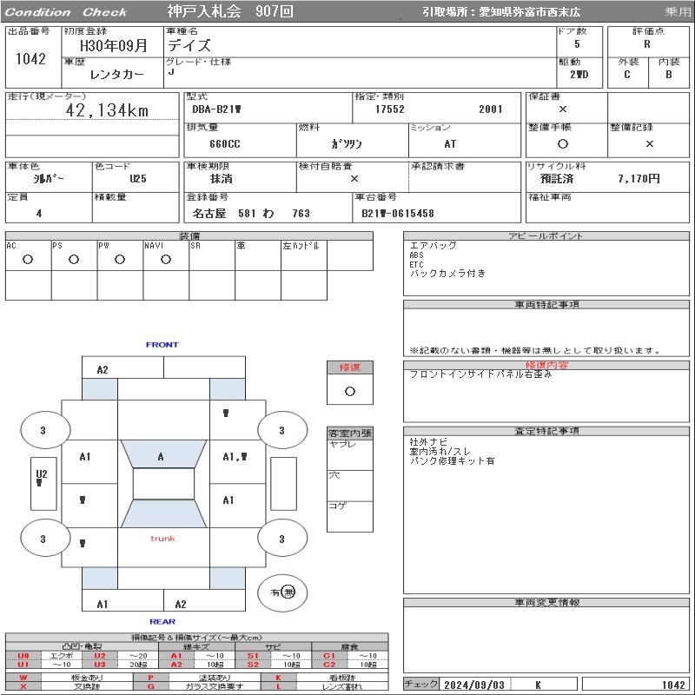Collapse the 査定特記事項 section header

pyautogui.click(x=547, y=431)
